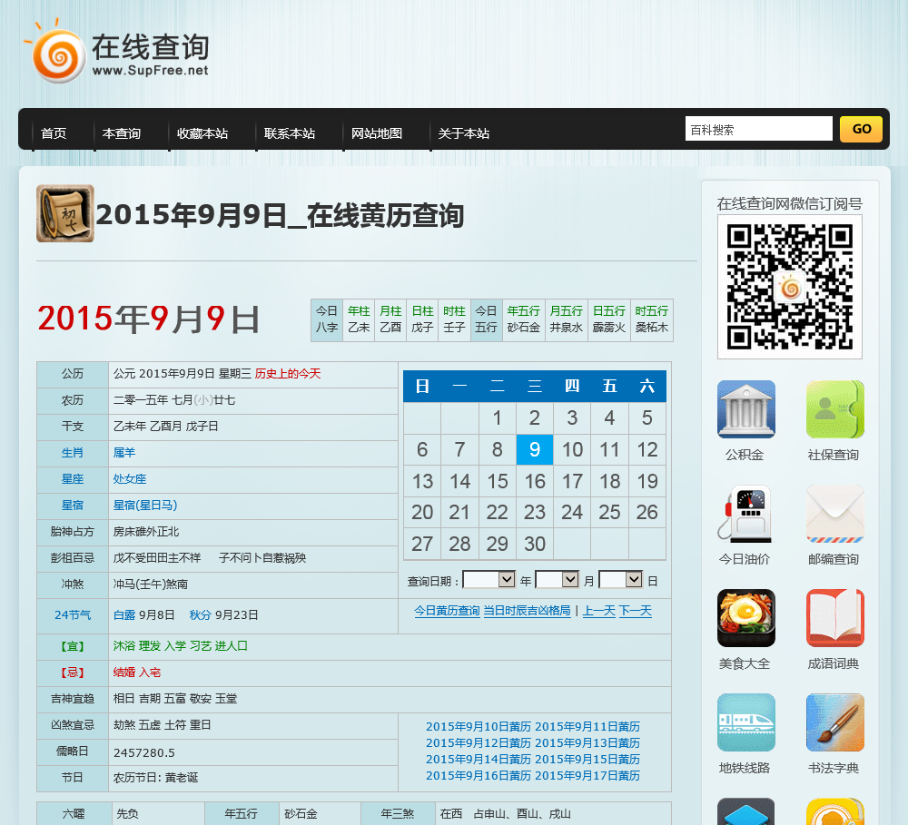Open 2015年9月13日黄历 link

tap(587, 742)
